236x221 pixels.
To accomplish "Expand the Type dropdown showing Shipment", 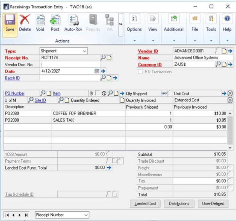I will [84, 51].
